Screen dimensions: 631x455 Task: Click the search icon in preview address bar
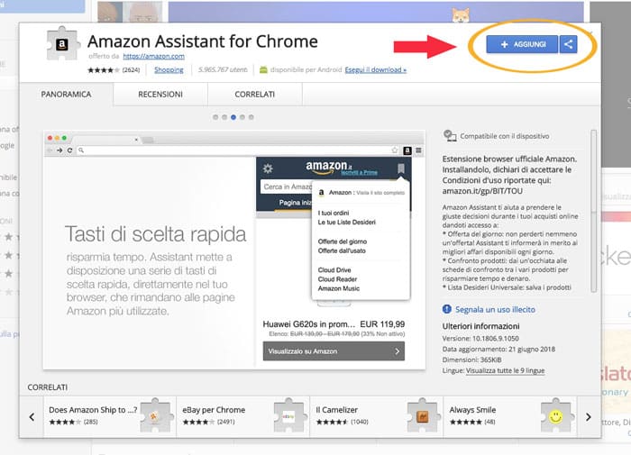coord(81,150)
